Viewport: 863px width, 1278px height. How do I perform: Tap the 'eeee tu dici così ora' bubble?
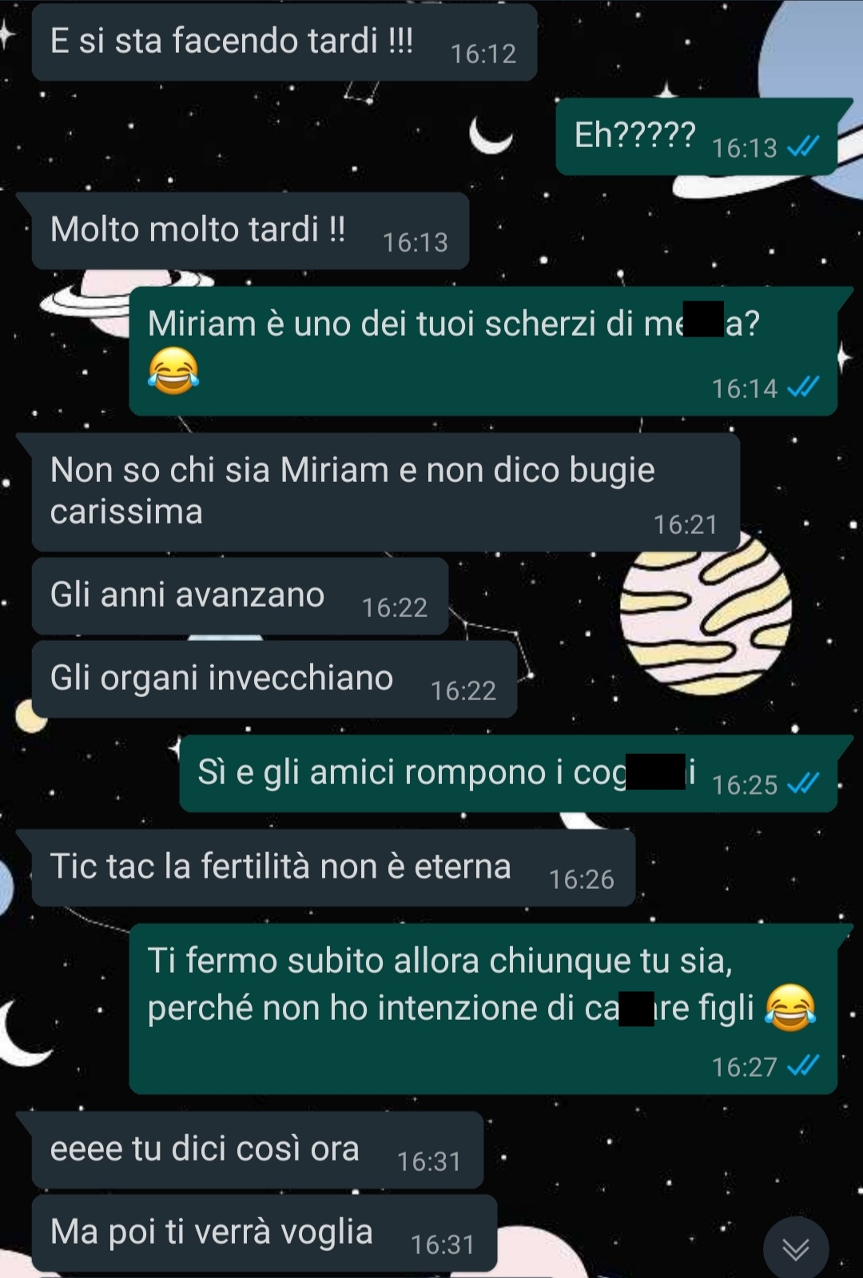pyautogui.click(x=257, y=1150)
